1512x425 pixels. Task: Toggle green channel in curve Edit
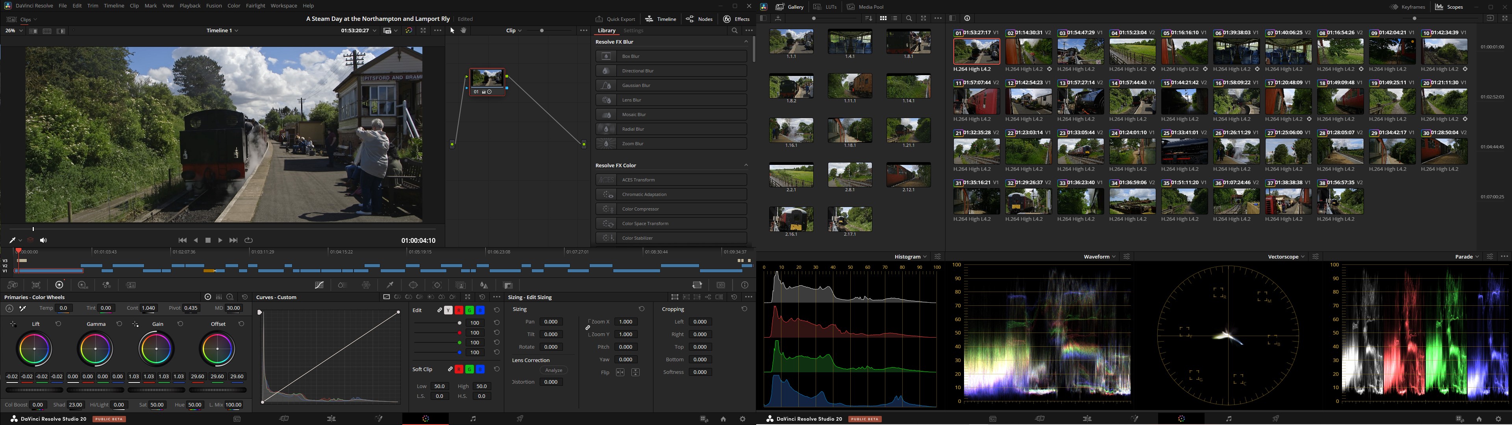(470, 310)
